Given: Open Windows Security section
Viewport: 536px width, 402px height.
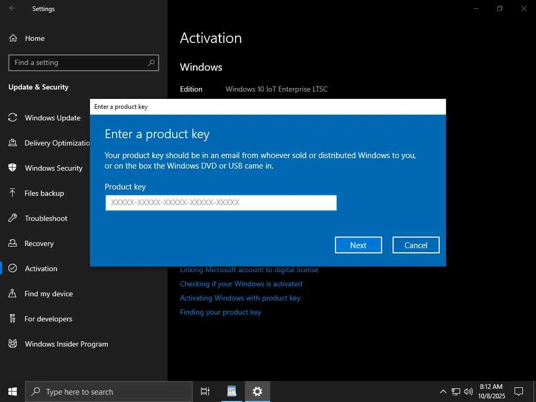Looking at the screenshot, I should pyautogui.click(x=54, y=168).
